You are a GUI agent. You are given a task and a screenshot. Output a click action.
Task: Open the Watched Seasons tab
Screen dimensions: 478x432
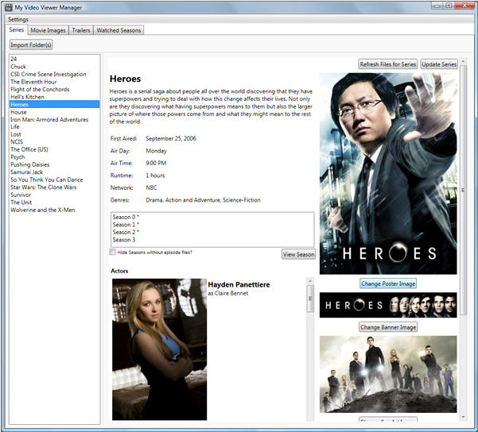pos(119,30)
